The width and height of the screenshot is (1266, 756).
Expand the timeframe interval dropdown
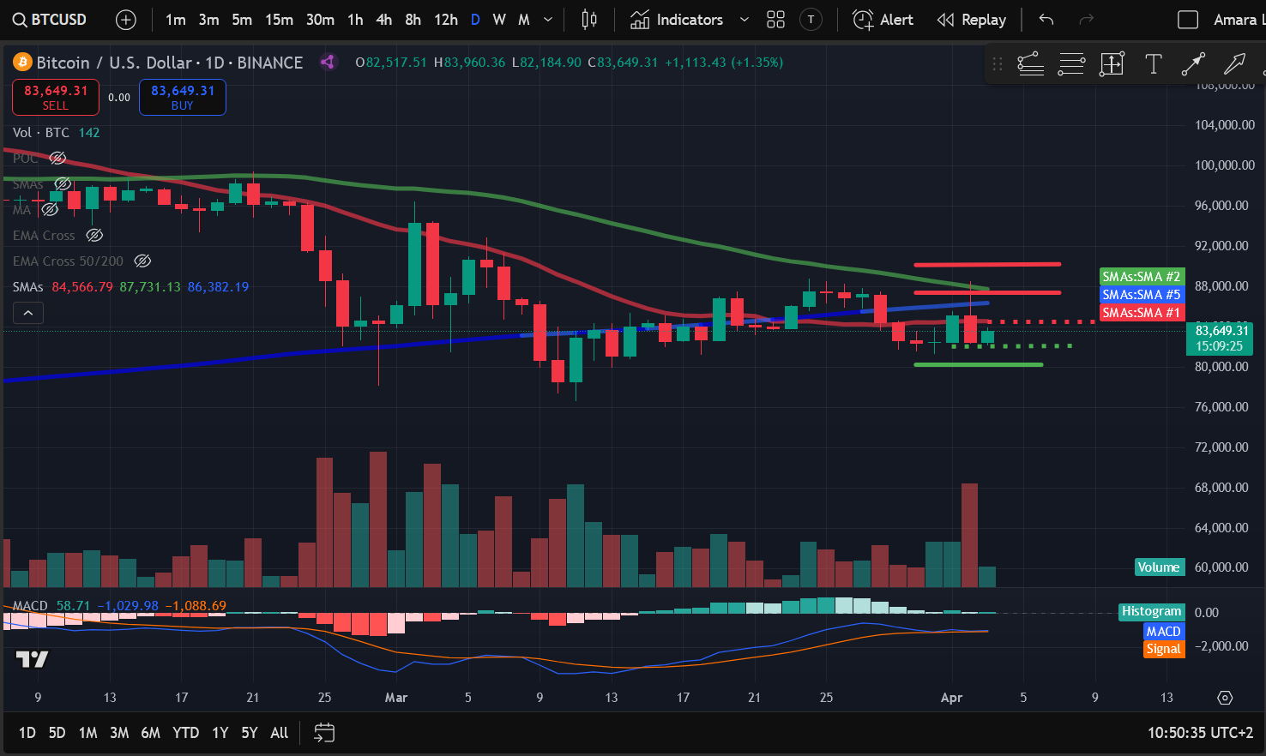pos(548,20)
